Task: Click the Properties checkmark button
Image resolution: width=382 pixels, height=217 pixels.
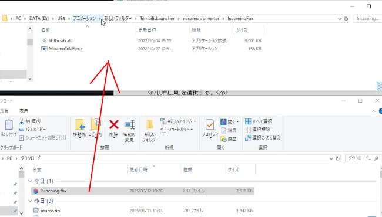Action: tap(210, 128)
